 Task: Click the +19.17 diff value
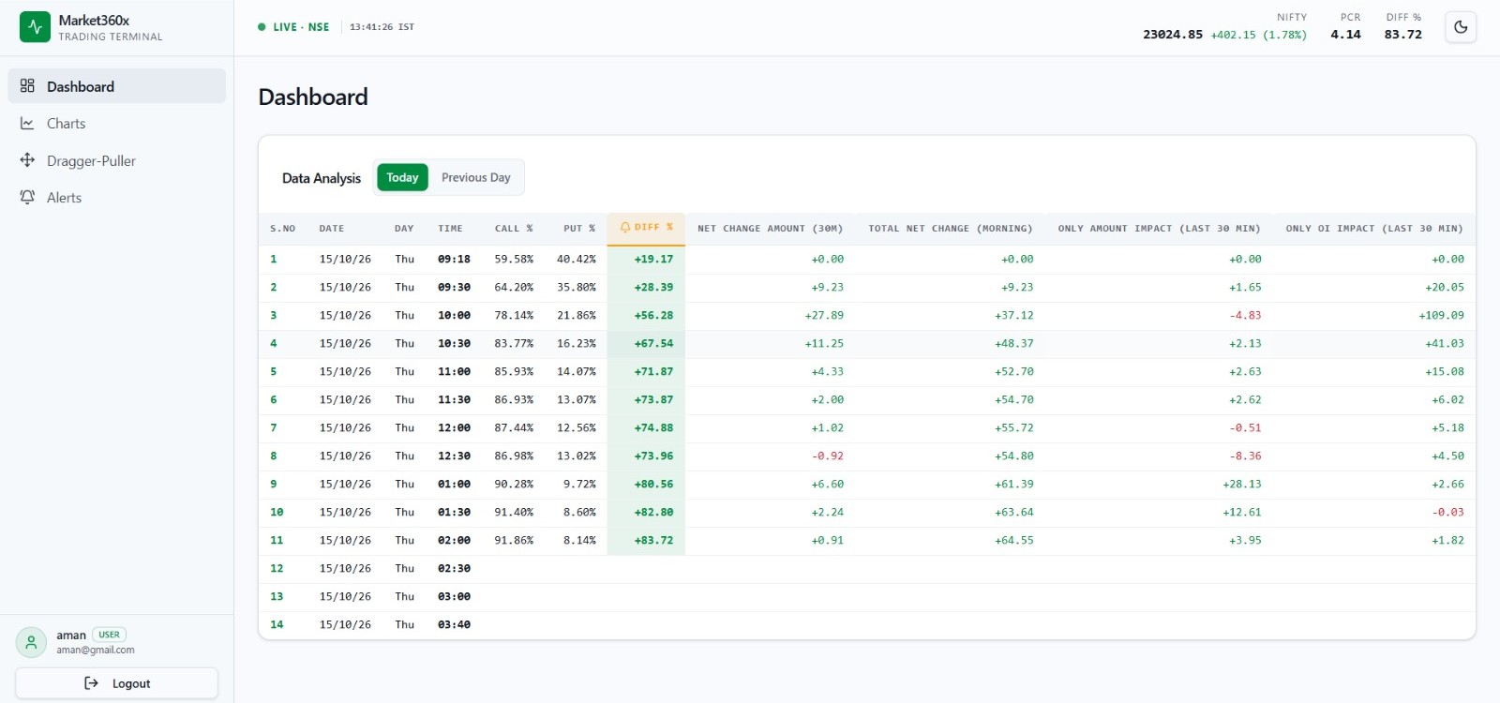click(653, 260)
